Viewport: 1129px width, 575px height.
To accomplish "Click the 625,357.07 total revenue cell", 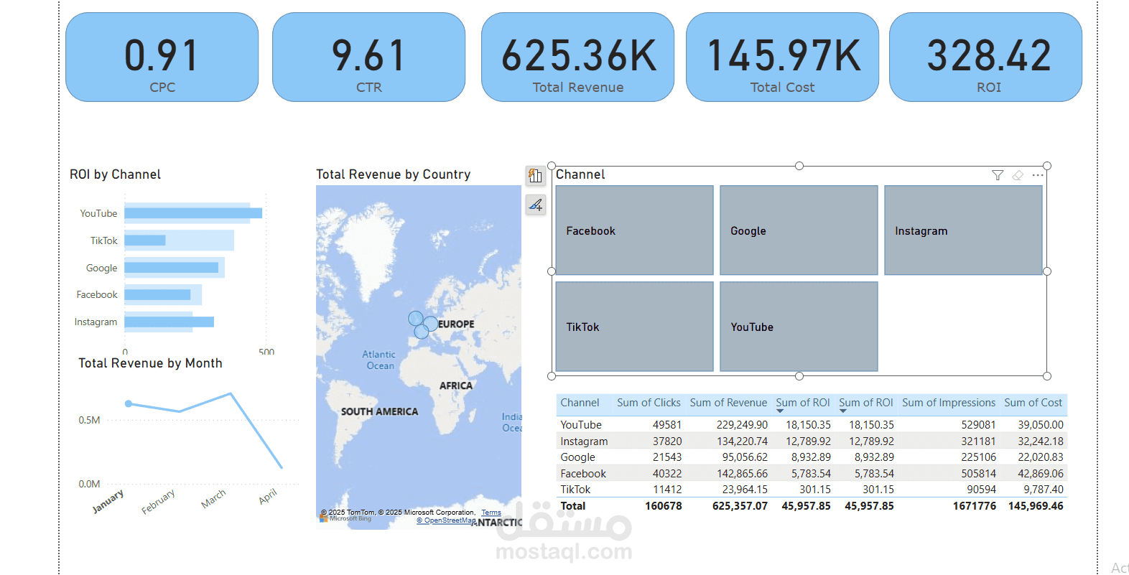I will (x=740, y=506).
